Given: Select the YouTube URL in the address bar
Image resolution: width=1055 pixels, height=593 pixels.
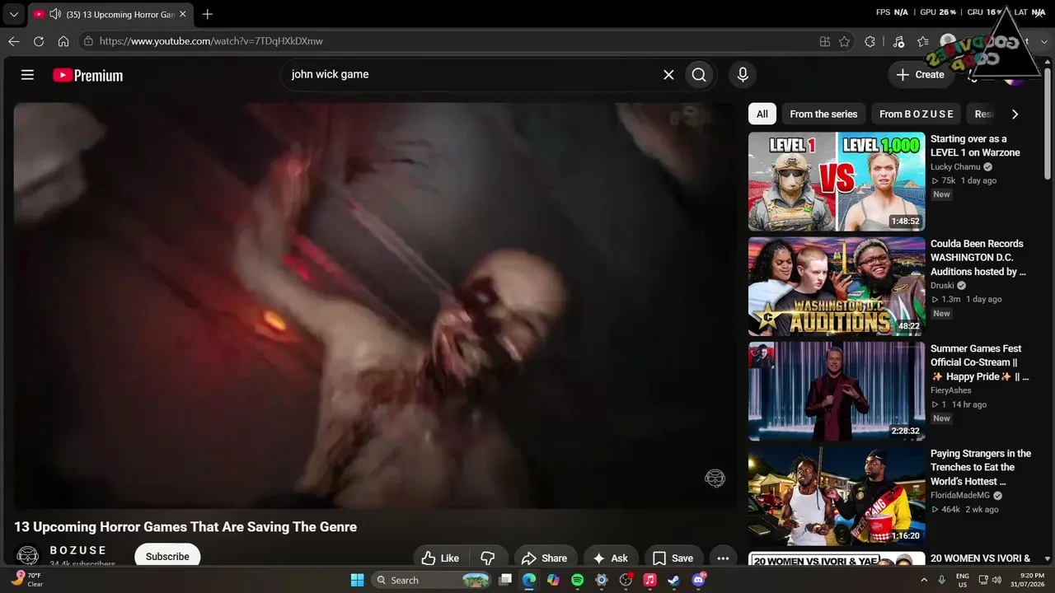Looking at the screenshot, I should [211, 41].
